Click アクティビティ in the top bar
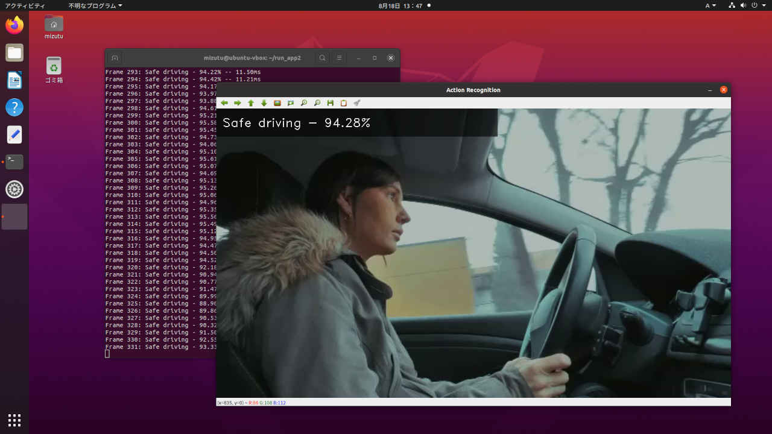Viewport: 772px width, 434px height. [x=25, y=5]
